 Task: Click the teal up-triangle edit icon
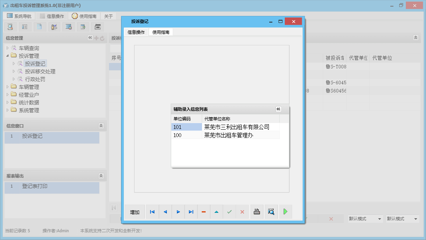tap(216, 212)
